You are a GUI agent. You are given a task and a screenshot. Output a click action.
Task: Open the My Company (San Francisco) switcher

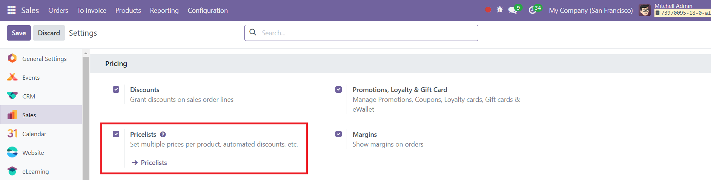(591, 11)
